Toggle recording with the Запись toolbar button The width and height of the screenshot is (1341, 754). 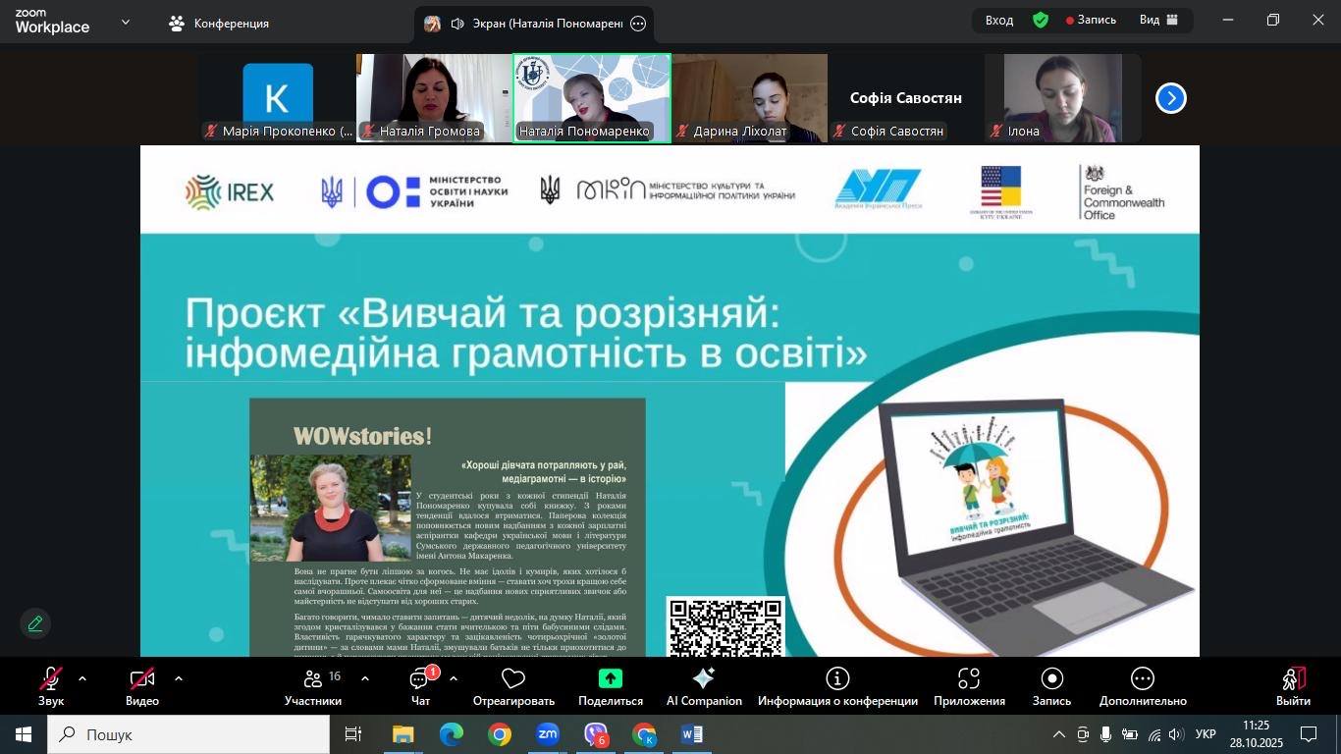1051,686
